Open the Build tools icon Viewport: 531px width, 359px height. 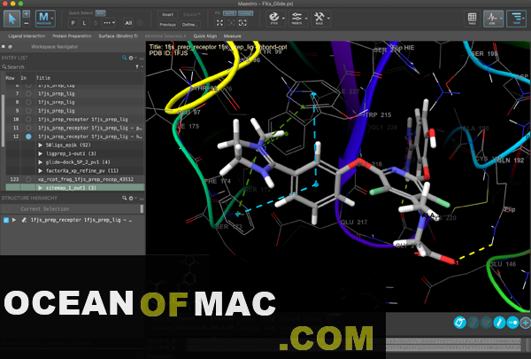point(319,18)
